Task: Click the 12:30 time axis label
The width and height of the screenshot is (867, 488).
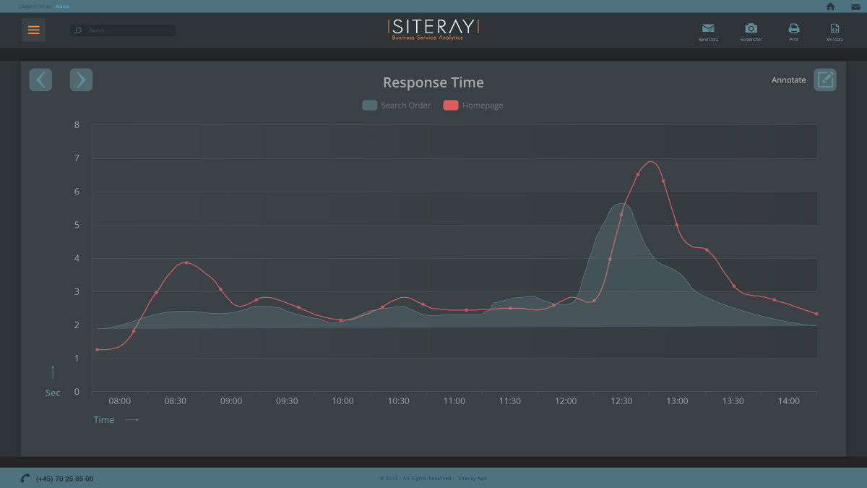Action: pos(621,401)
